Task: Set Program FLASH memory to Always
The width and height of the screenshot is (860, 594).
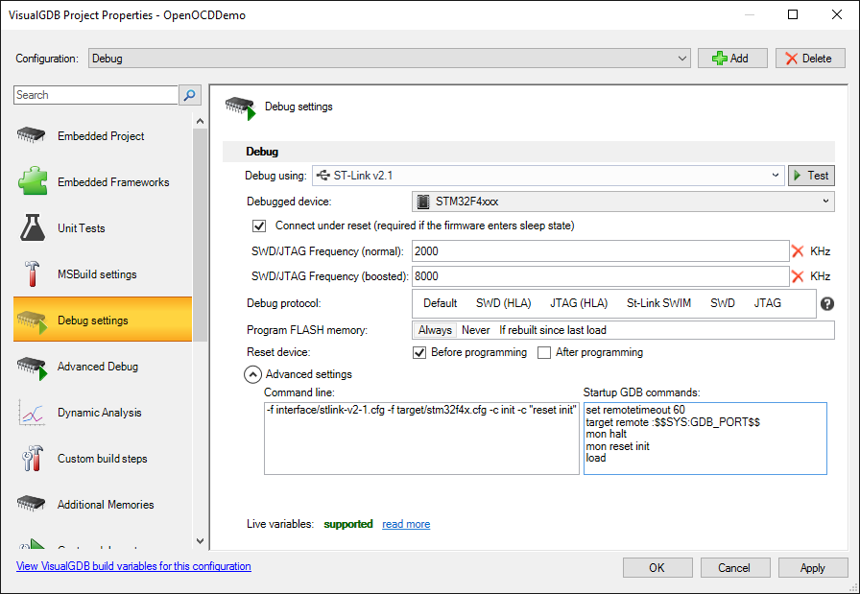Action: coord(435,330)
